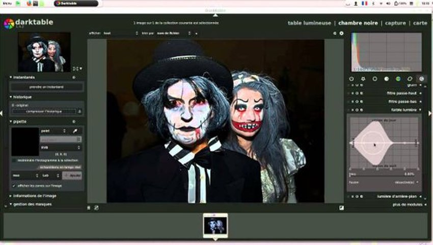Reset the instantanés panel icon
This screenshot has height=245, width=433.
click(x=74, y=78)
